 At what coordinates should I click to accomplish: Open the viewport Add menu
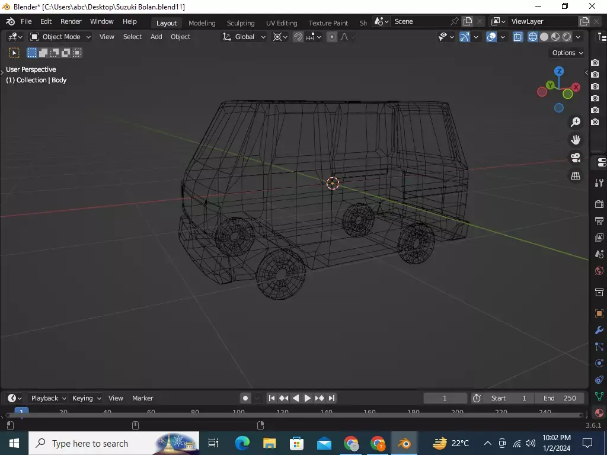tap(156, 37)
